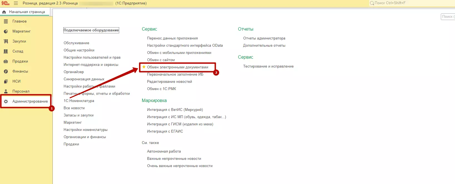Image resolution: width=455 pixels, height=184 pixels.
Task: Click the Финансы ruble icon
Action: pyautogui.click(x=6, y=71)
